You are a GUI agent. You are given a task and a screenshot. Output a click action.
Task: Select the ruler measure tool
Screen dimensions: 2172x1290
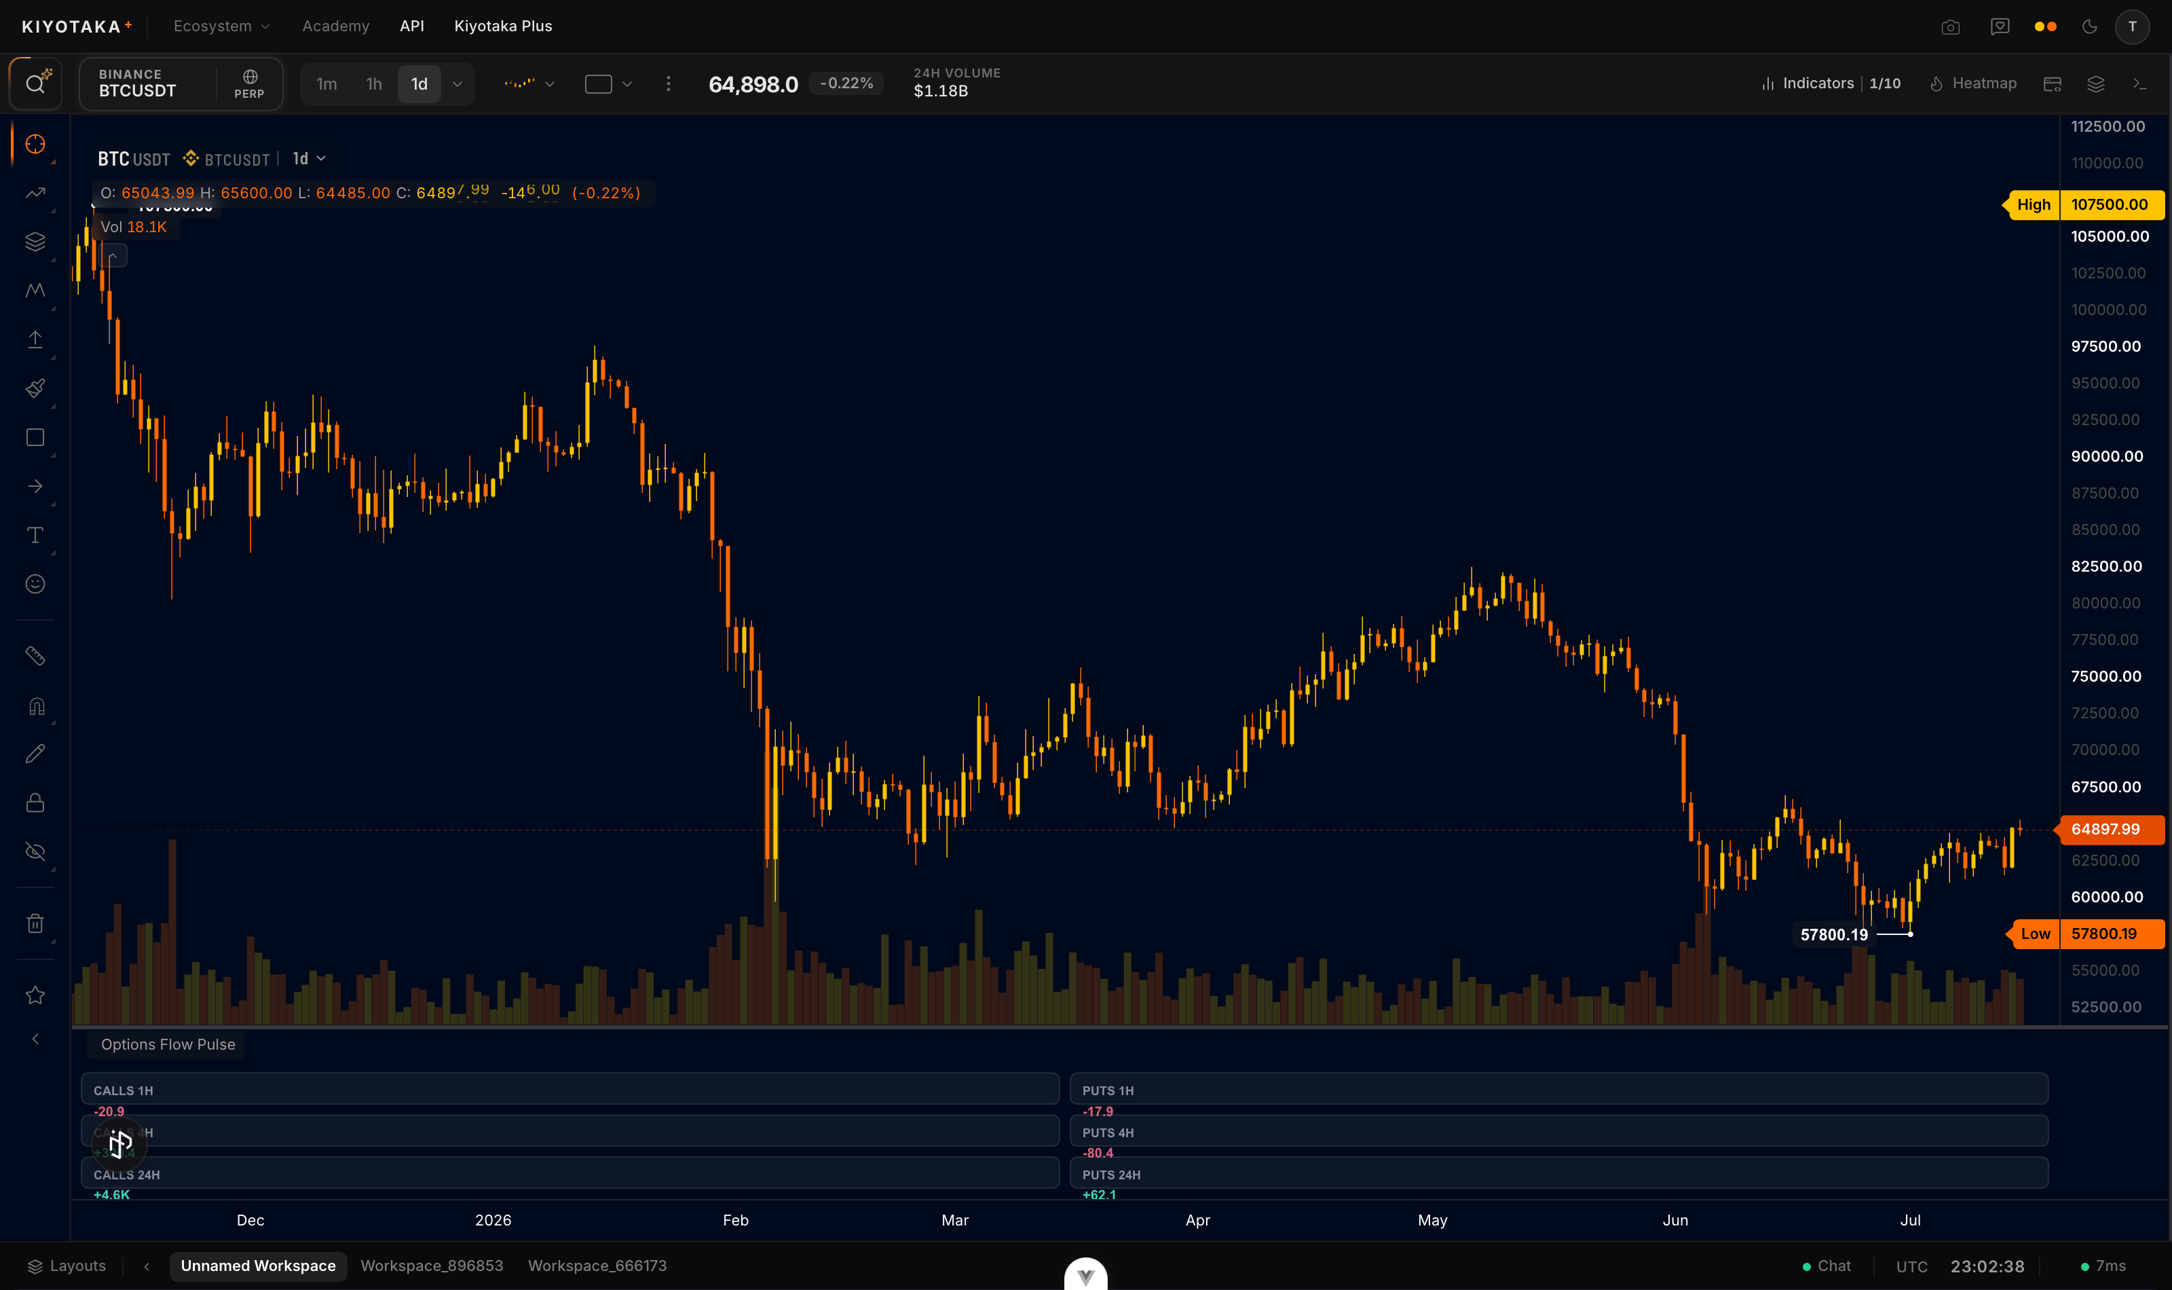pyautogui.click(x=35, y=657)
